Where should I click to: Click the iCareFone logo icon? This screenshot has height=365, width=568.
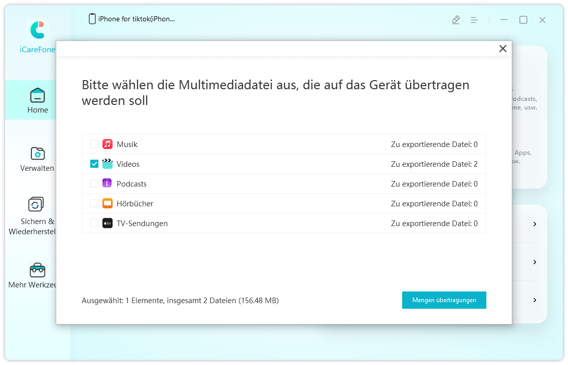click(38, 30)
